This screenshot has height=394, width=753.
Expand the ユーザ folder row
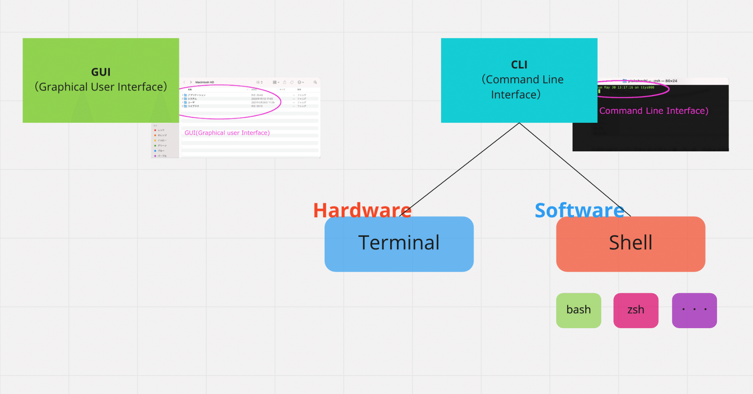coord(182,102)
